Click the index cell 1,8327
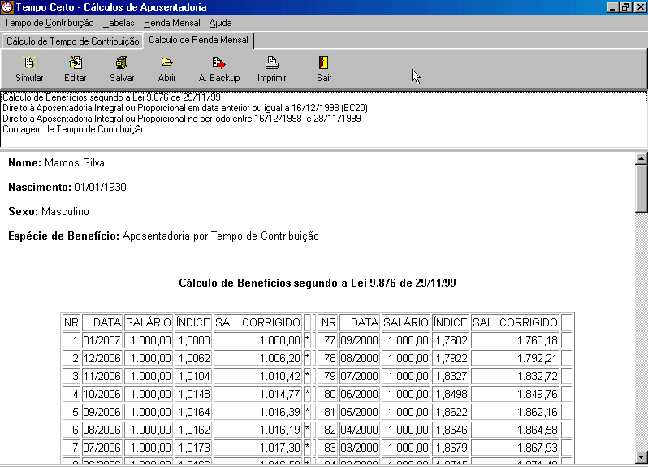 tap(451, 377)
